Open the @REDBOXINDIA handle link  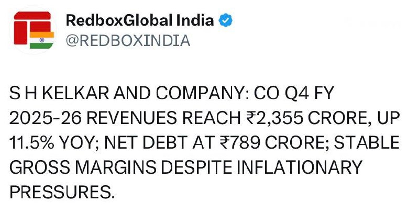pos(128,40)
